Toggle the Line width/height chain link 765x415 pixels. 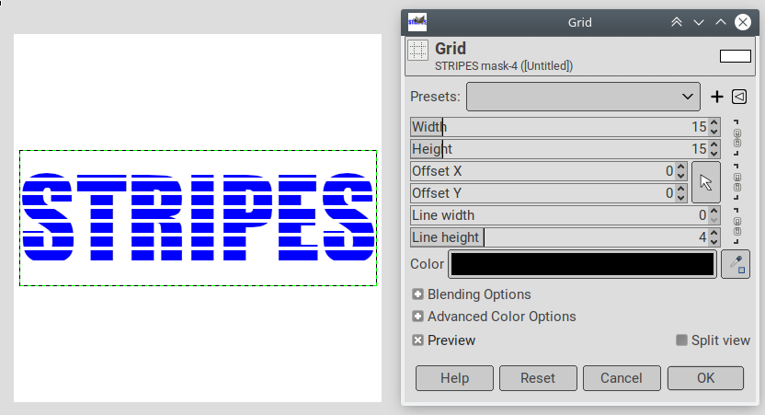pos(737,226)
